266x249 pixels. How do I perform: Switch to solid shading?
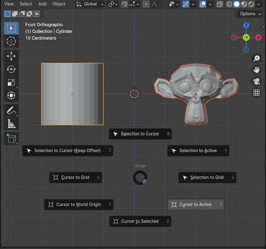(236, 4)
